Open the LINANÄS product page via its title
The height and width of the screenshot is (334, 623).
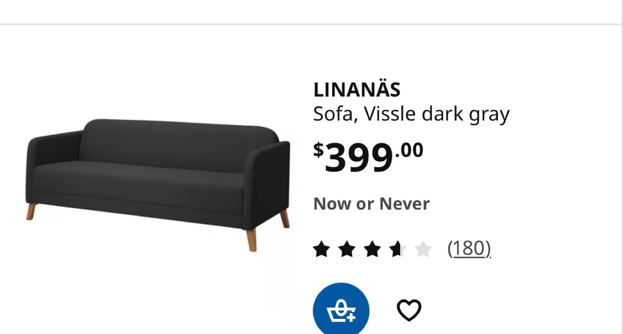point(356,89)
